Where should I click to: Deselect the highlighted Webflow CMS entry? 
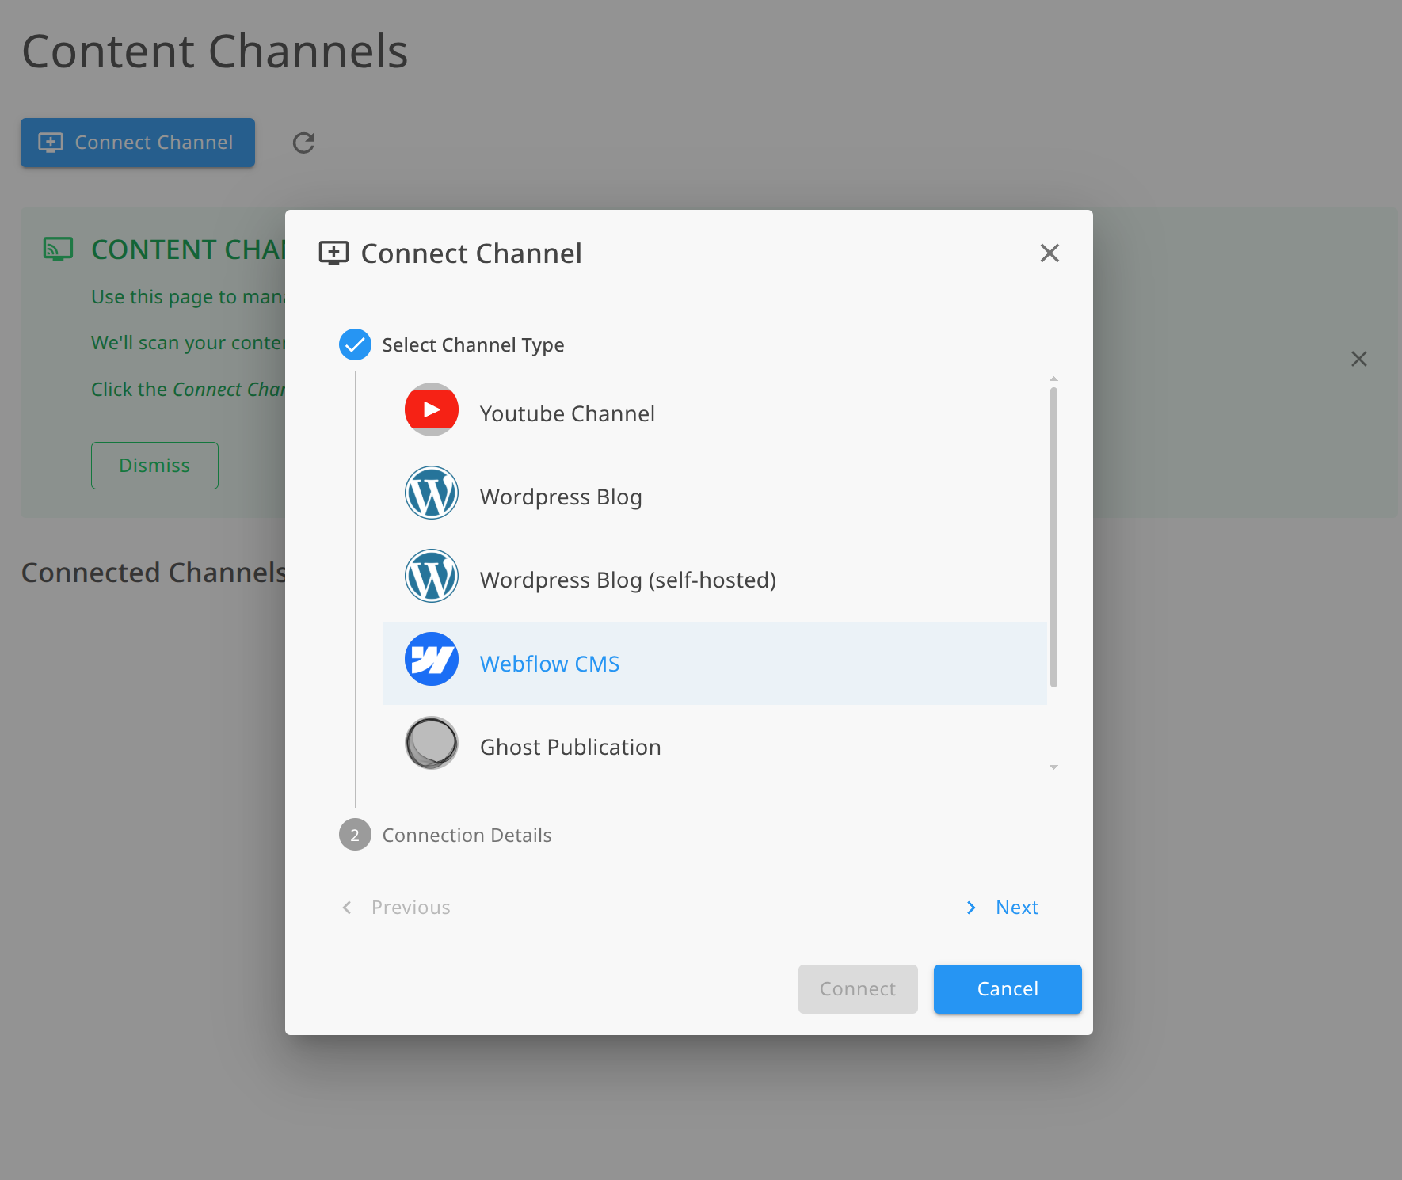pos(549,663)
